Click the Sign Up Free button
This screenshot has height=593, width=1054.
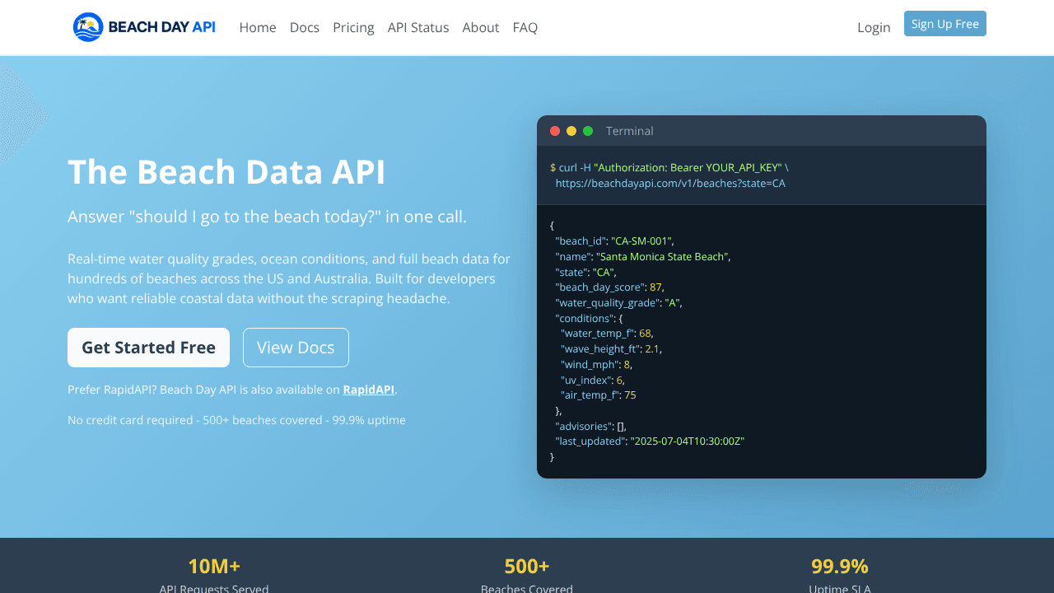(945, 24)
